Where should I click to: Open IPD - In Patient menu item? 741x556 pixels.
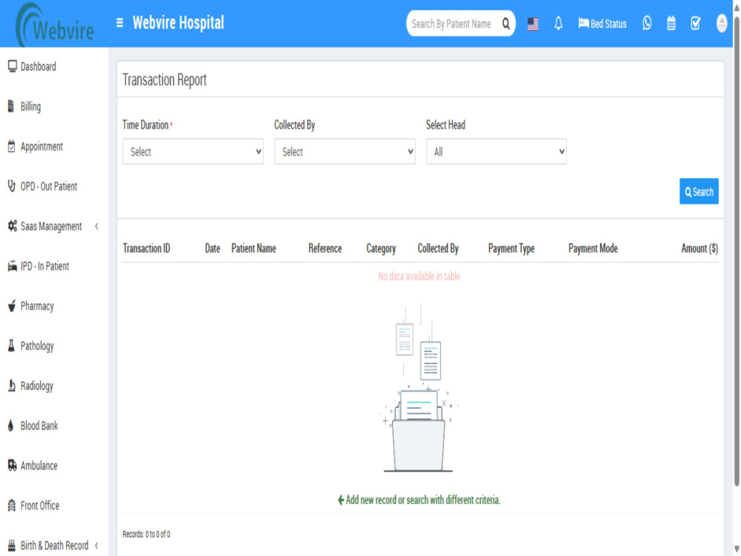[45, 266]
